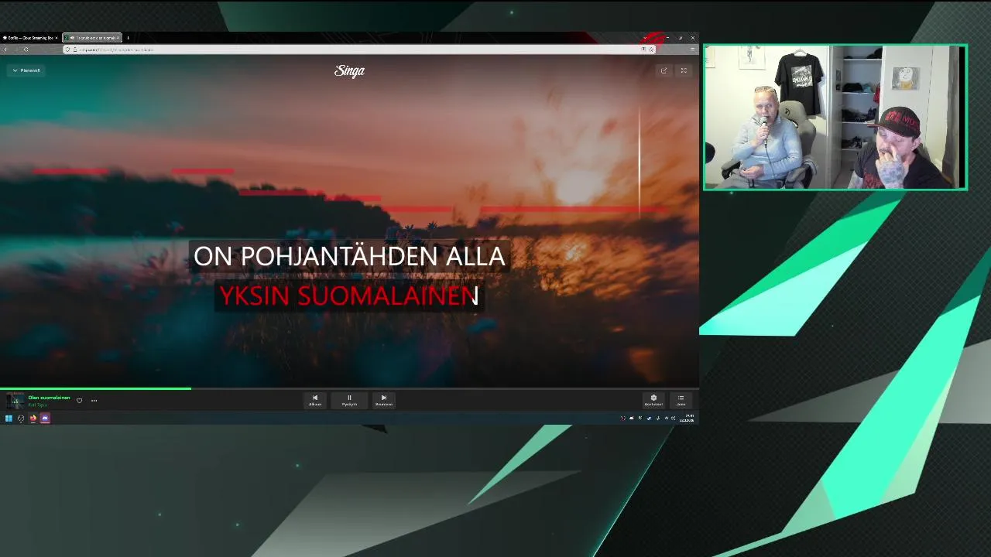Click the red lyric YKSIN SUOMALAINEN
This screenshot has height=557, width=991.
349,296
